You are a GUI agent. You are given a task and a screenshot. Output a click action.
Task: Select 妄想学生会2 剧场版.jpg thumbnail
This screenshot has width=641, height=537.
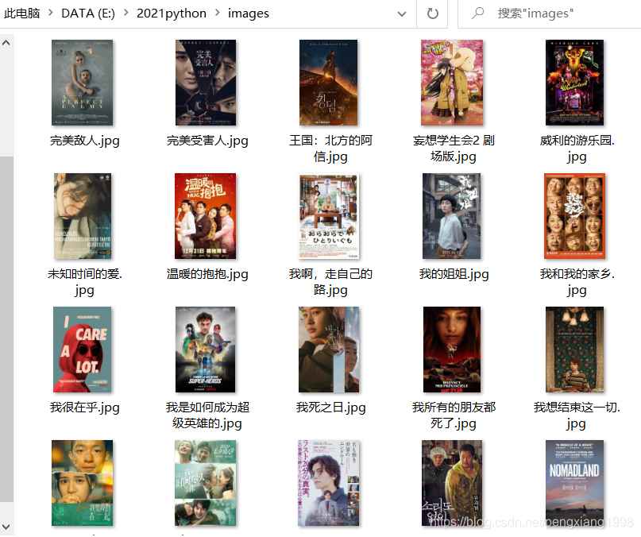tap(452, 83)
